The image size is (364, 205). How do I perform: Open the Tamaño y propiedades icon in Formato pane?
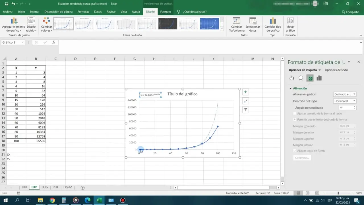coord(310,78)
